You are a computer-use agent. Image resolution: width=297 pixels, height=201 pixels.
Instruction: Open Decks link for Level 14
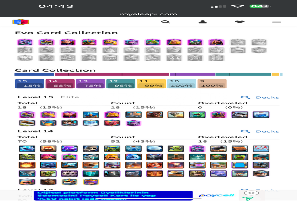[268, 131]
